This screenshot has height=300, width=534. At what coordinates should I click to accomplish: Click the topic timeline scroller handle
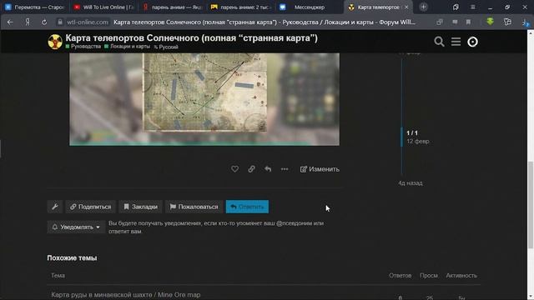tap(402, 137)
